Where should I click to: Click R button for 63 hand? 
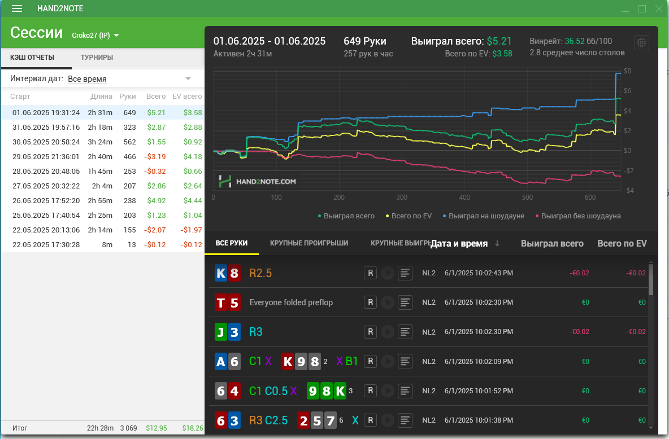pyautogui.click(x=370, y=420)
